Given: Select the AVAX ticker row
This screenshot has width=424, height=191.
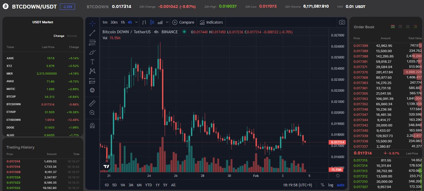Looking at the screenshot, I should click(43, 81).
